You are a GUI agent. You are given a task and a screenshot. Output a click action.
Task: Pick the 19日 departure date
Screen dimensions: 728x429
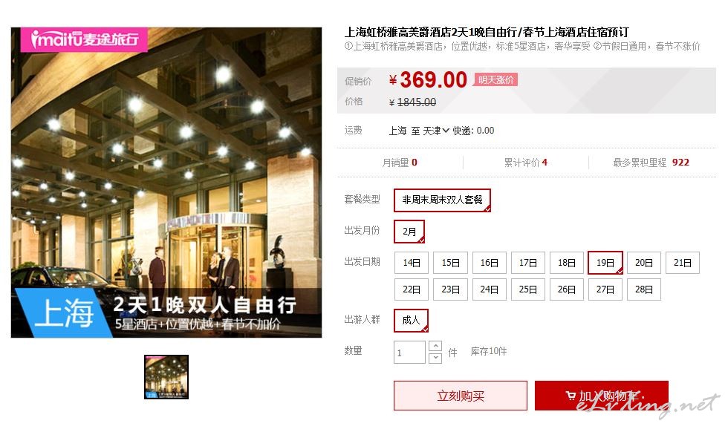coord(605,263)
